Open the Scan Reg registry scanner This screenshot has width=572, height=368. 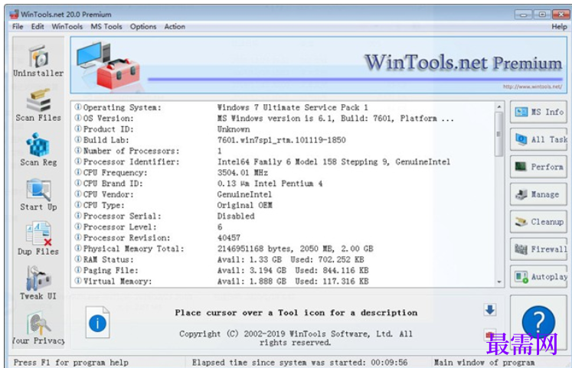coord(38,150)
